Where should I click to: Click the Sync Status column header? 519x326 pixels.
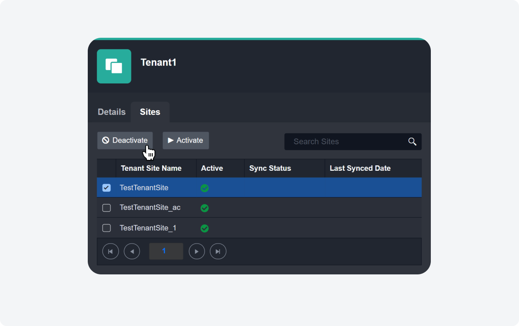point(270,168)
